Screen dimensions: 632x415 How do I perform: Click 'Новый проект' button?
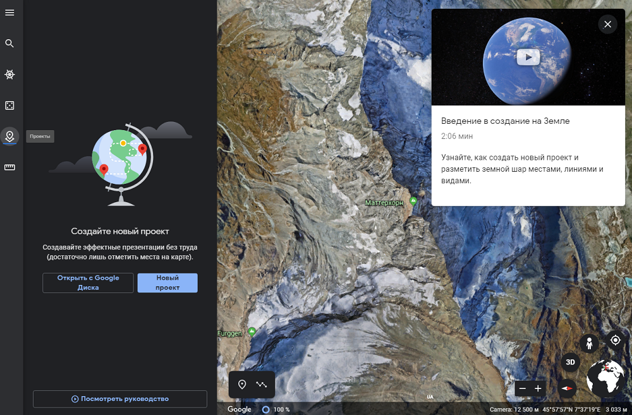click(167, 283)
